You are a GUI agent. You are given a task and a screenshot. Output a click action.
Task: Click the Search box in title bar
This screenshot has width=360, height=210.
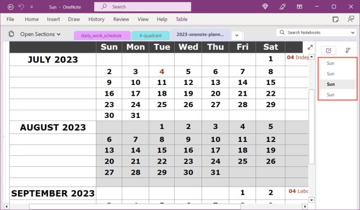[143, 7]
